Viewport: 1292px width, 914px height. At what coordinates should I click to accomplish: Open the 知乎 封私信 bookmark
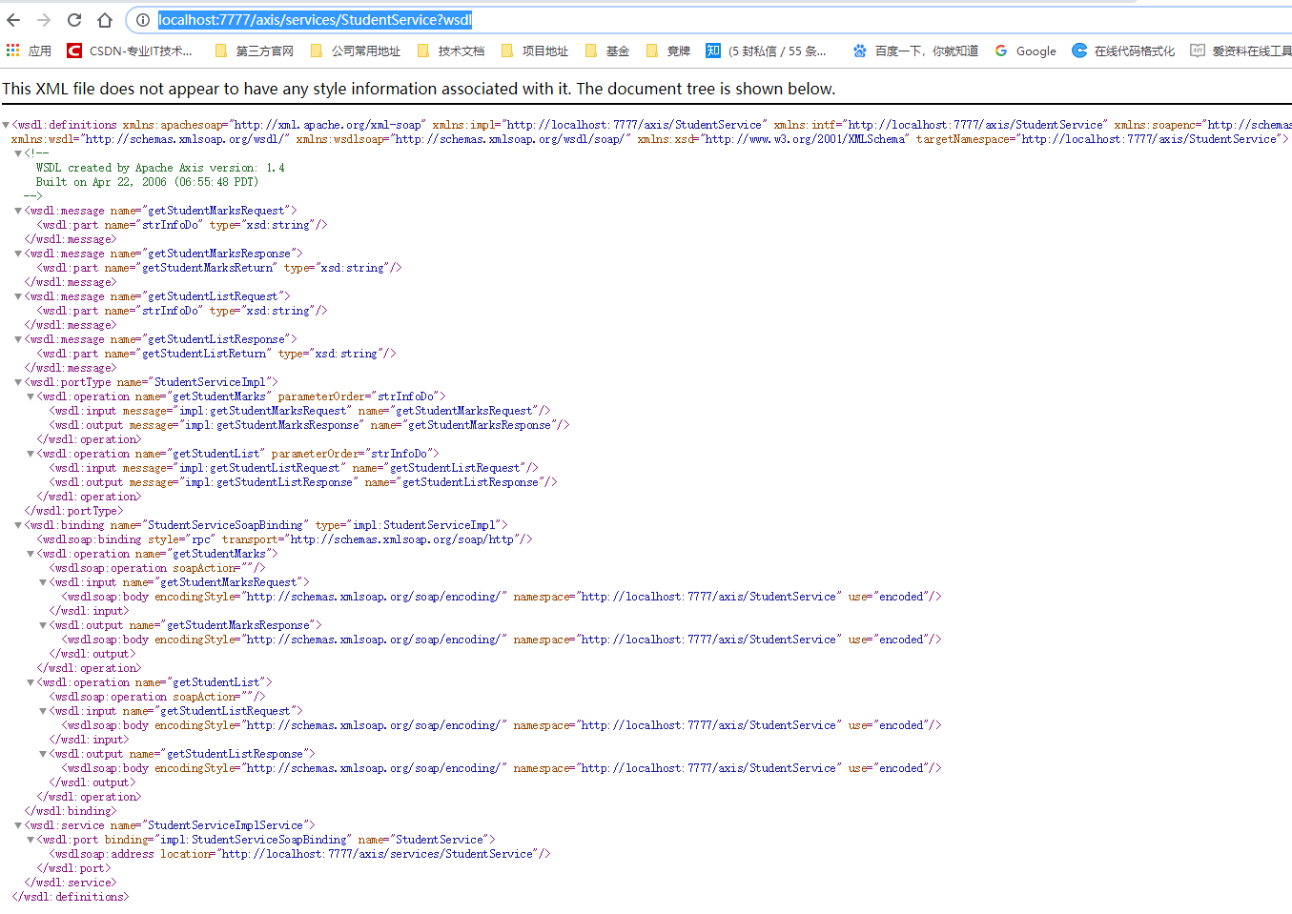[x=767, y=51]
